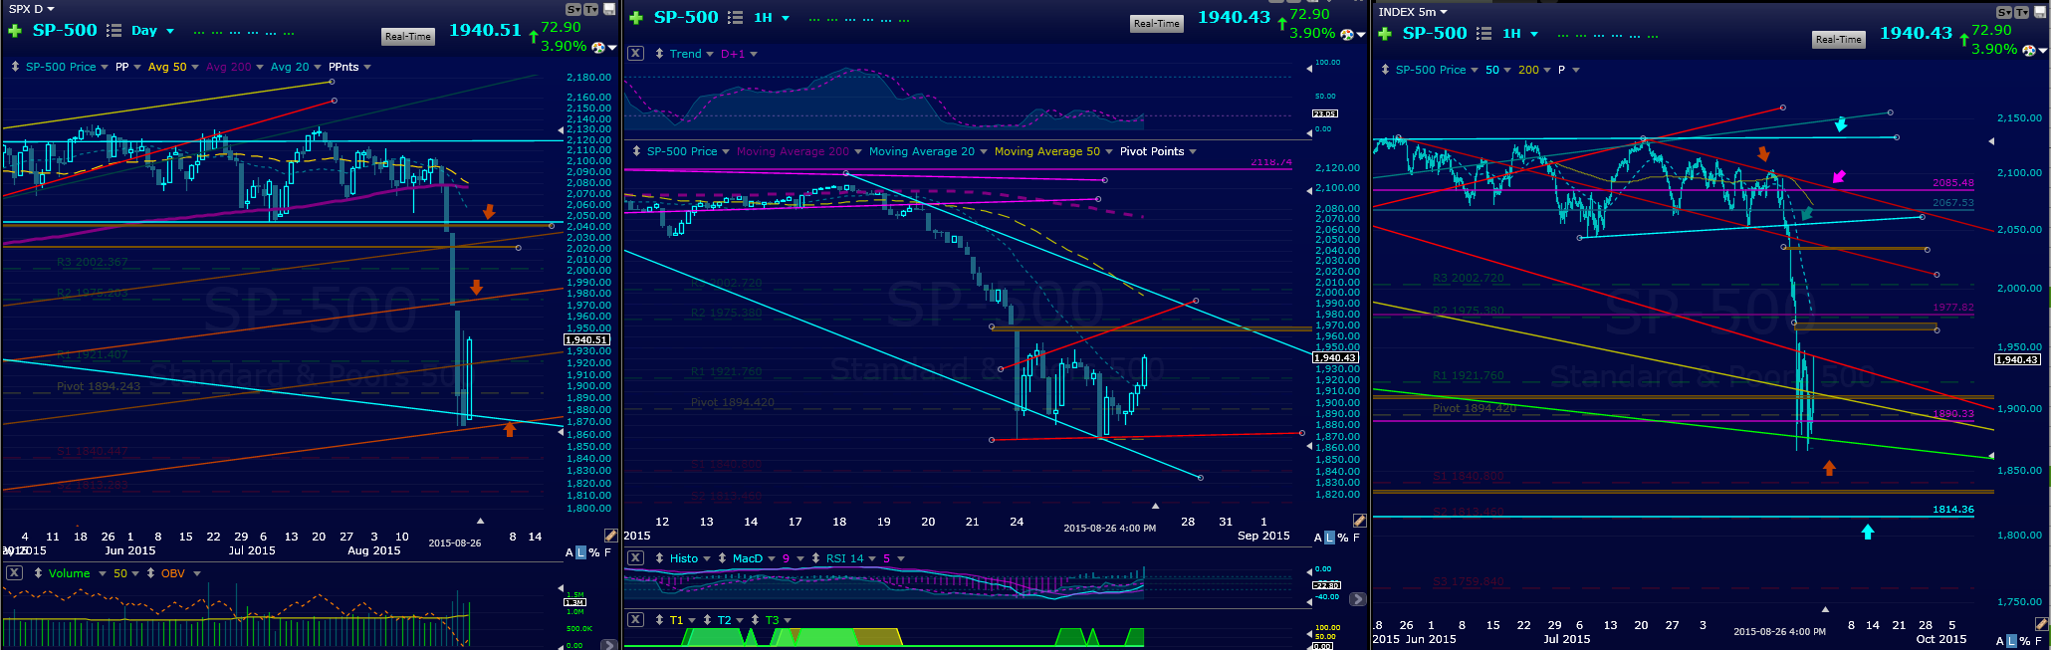This screenshot has width=2051, height=650.
Task: Click SP-500 symbol name in middle chart
Action: coord(686,17)
